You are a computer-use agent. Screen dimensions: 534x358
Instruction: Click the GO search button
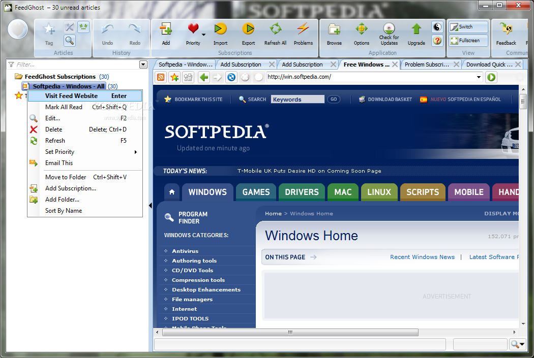point(334,99)
